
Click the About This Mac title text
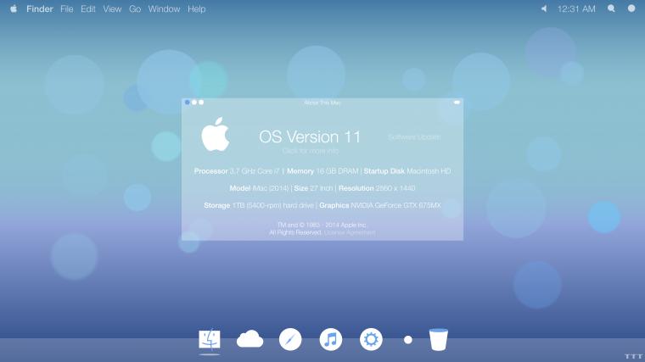[x=322, y=103]
